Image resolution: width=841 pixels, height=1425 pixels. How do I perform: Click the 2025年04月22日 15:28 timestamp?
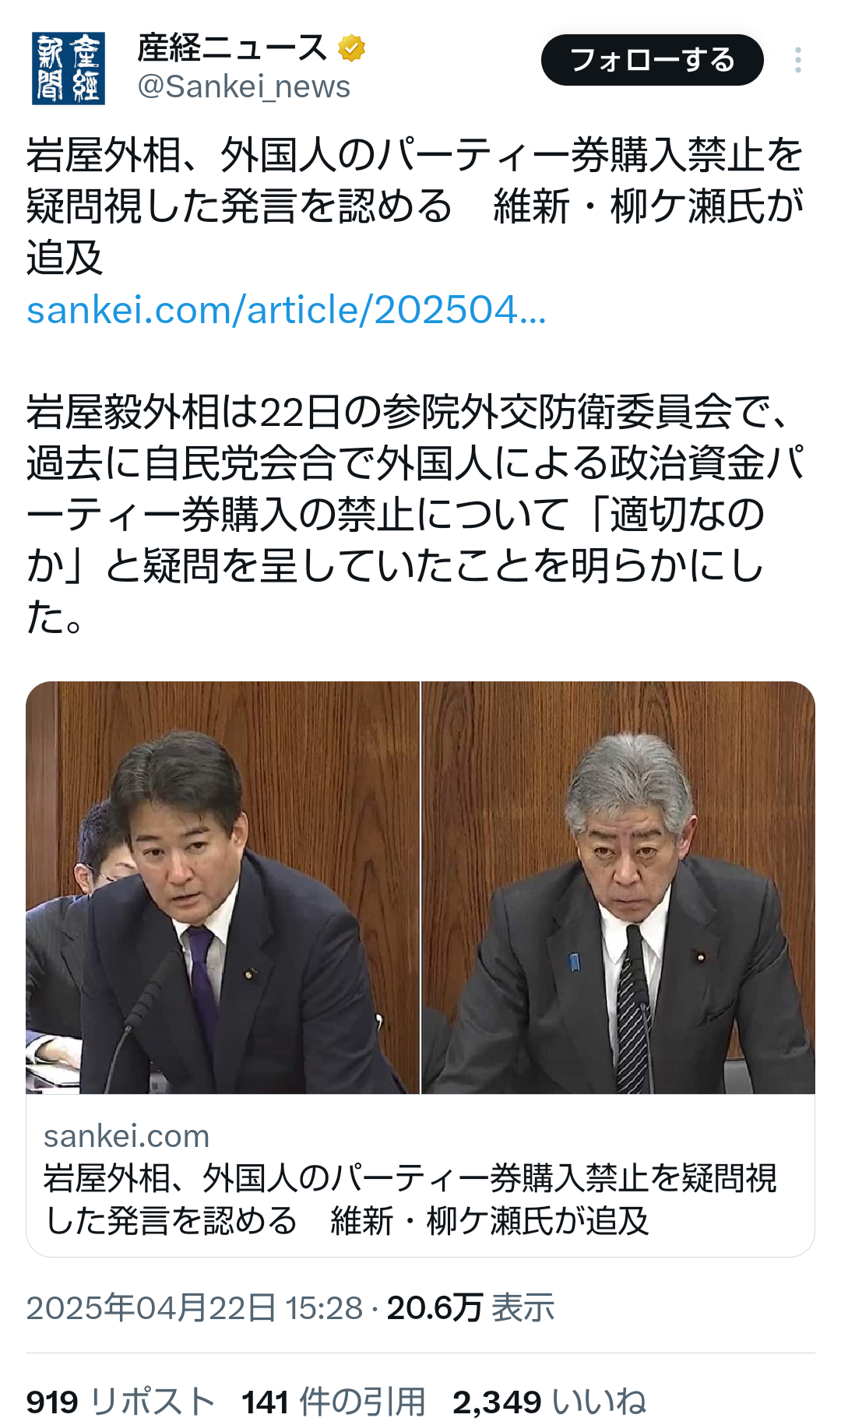(195, 1307)
